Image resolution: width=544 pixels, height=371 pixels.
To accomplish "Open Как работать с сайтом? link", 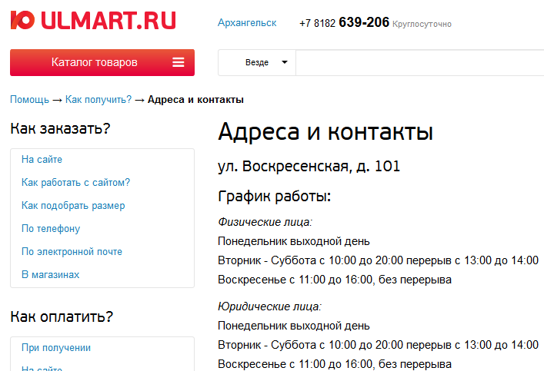I will tap(75, 183).
